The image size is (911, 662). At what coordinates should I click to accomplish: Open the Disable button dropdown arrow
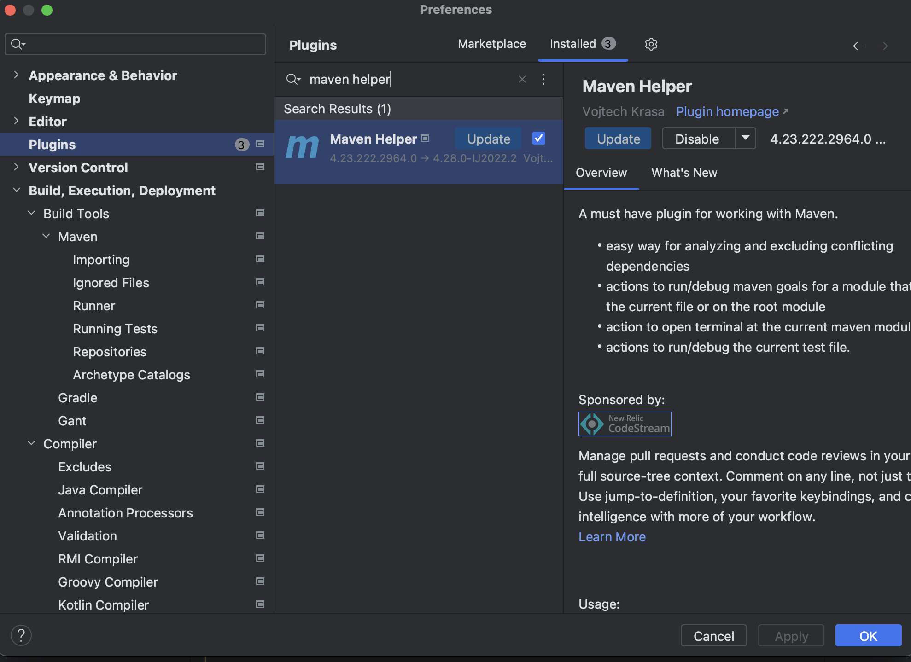click(x=745, y=138)
